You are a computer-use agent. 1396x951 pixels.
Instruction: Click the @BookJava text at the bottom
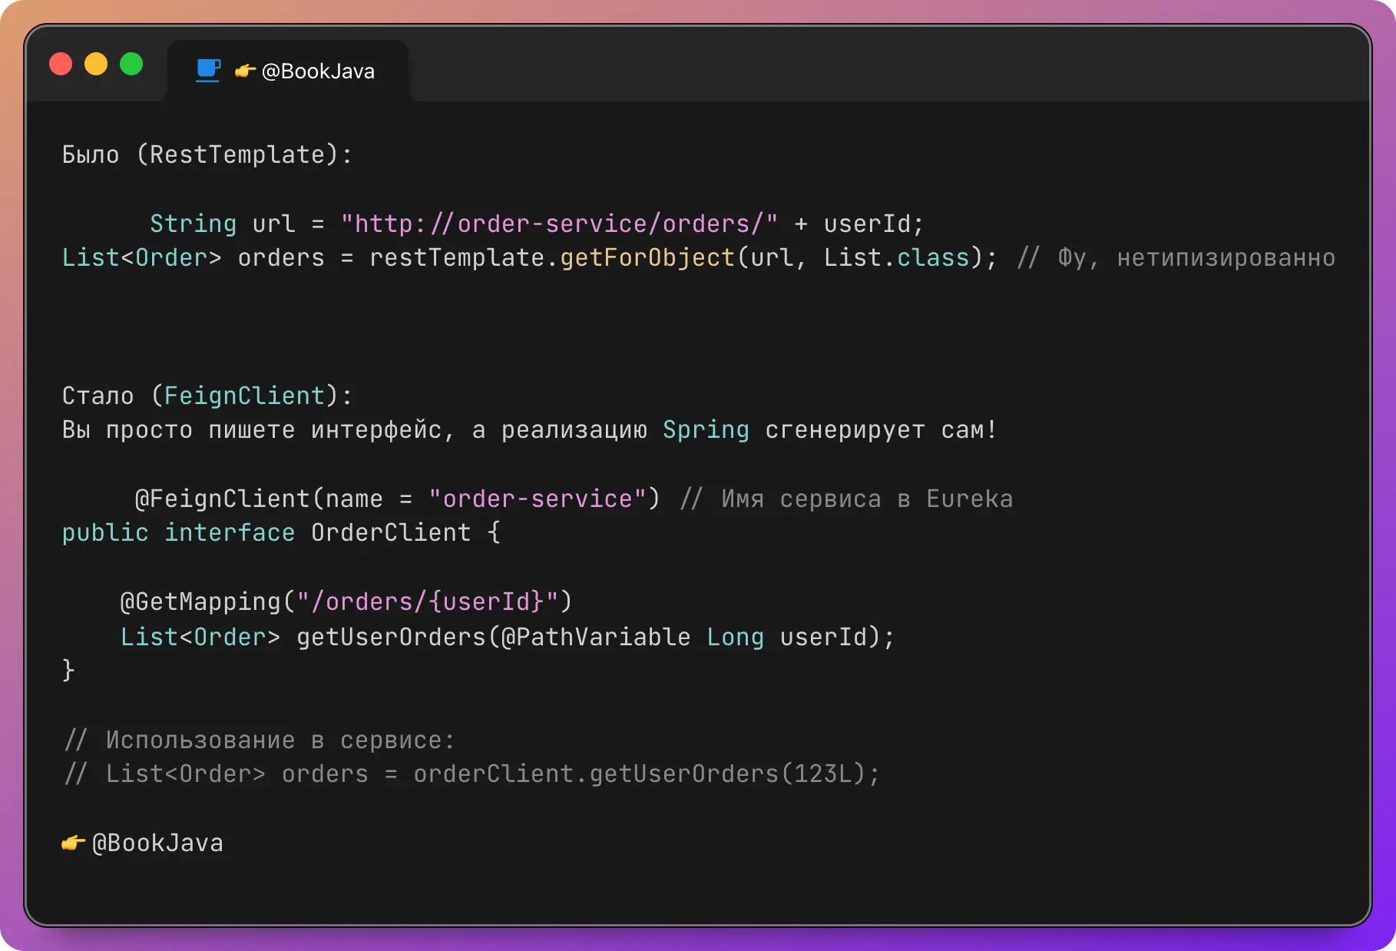pyautogui.click(x=157, y=843)
